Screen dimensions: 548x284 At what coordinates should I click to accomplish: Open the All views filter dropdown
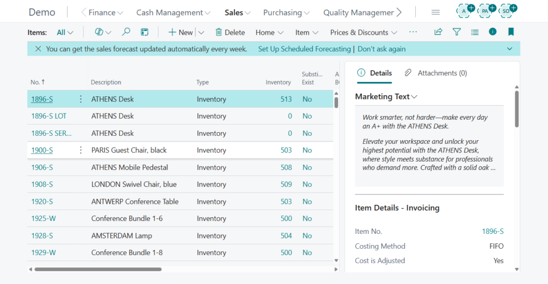click(65, 32)
